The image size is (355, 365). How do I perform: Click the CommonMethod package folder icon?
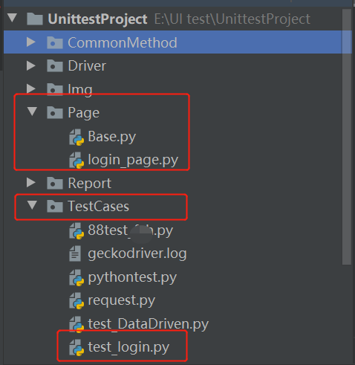(55, 42)
